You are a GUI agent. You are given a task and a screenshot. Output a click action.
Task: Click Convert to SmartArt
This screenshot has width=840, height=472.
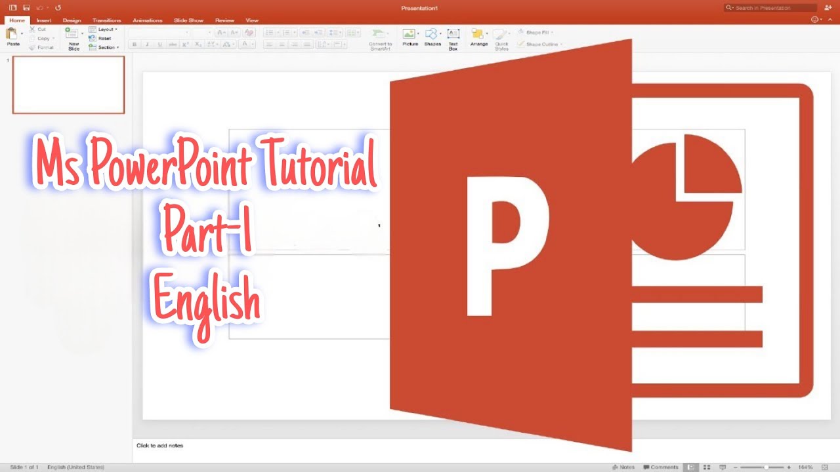pos(380,39)
